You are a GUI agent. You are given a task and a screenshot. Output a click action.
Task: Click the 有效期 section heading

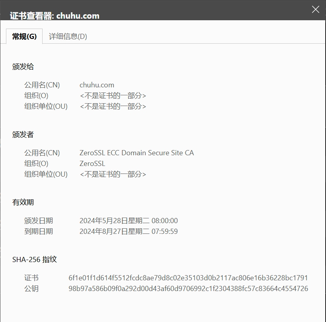pyautogui.click(x=23, y=202)
